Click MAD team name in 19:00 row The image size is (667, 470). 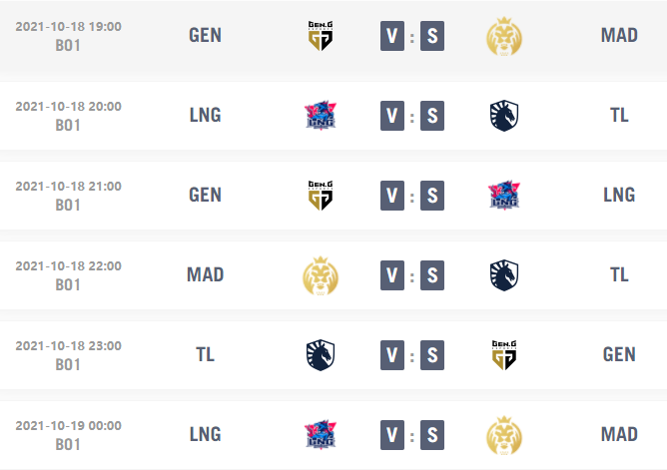(x=619, y=35)
